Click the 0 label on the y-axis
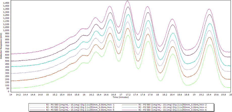Image resolution: width=232 pixels, height=112 pixels. tap(8, 91)
